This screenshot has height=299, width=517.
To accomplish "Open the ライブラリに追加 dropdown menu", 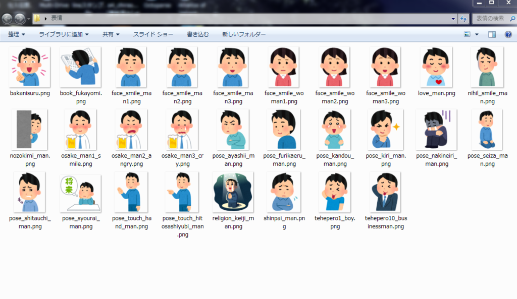I will pos(64,34).
